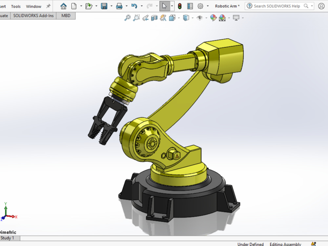
Task: Switch to the MBD tab
Action: 66,16
